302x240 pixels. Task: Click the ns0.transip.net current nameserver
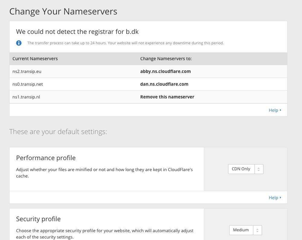[27, 84]
